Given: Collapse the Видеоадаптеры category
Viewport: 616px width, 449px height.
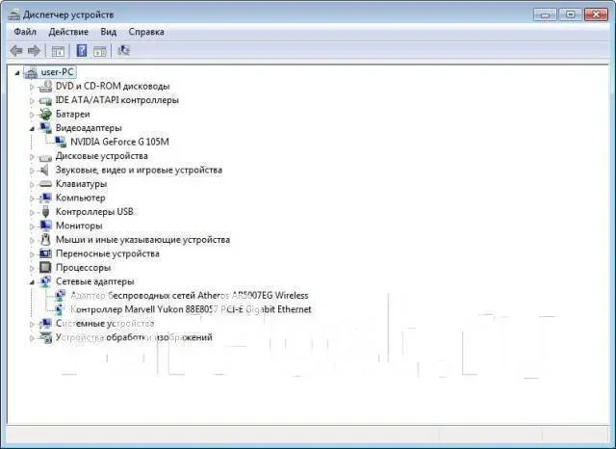Looking at the screenshot, I should coord(32,128).
